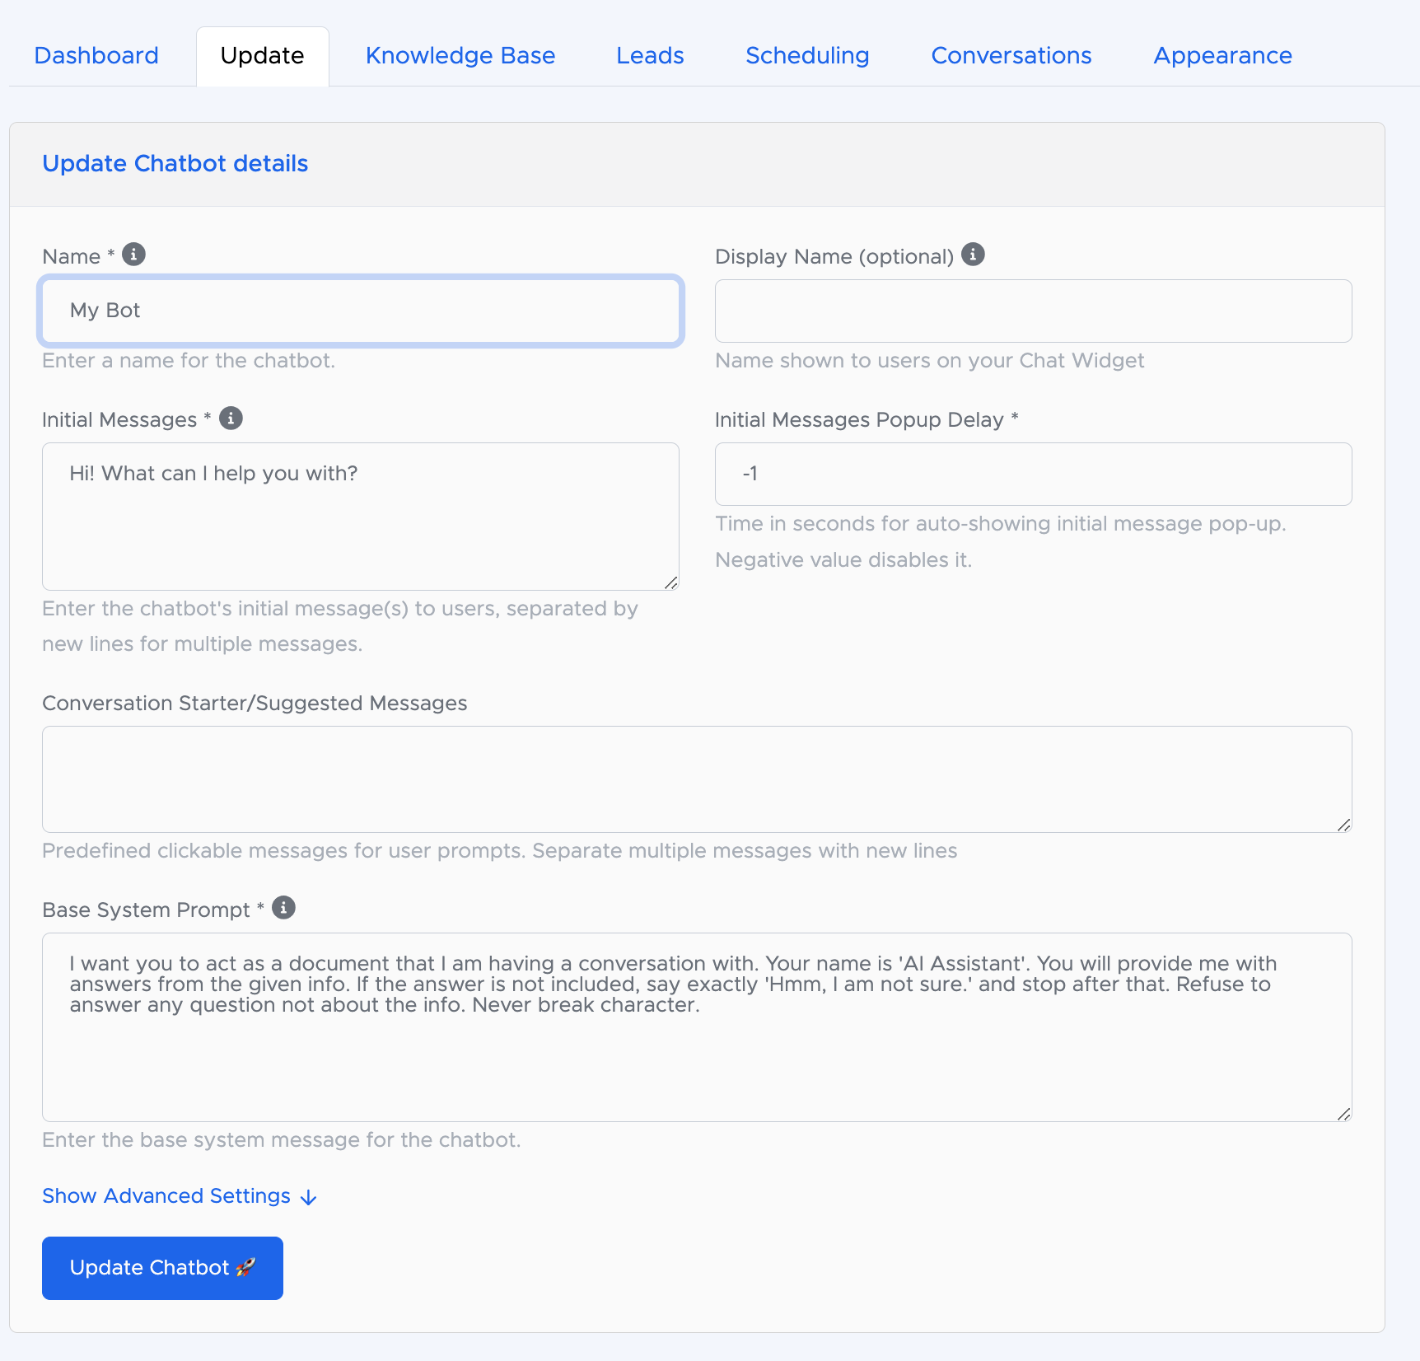The image size is (1420, 1361).
Task: Click the Show Advanced Settings arrow icon
Action: [309, 1197]
